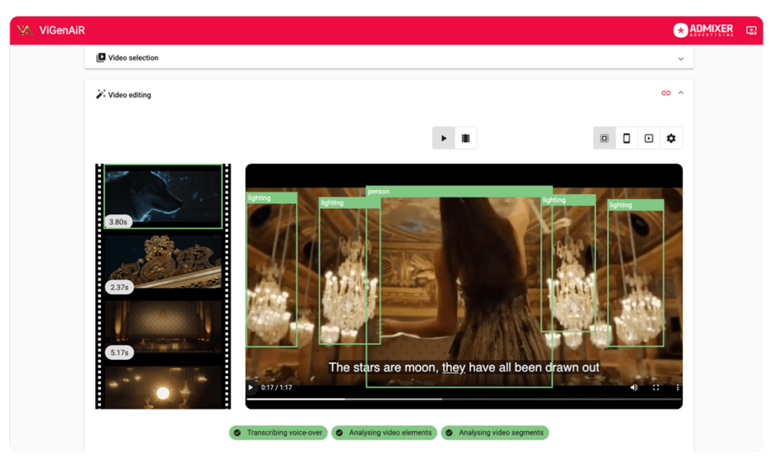This screenshot has width=783, height=460.
Task: Collapse the Video editing panel
Action: (681, 93)
